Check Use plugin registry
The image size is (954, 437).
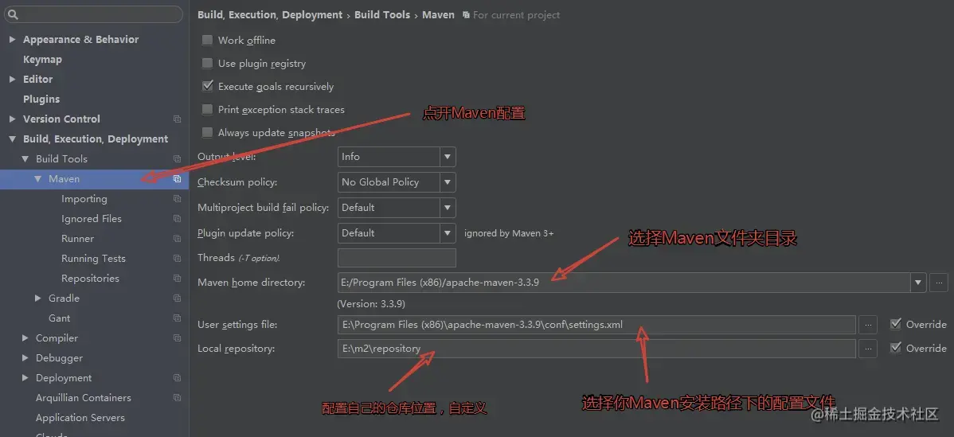pos(208,63)
